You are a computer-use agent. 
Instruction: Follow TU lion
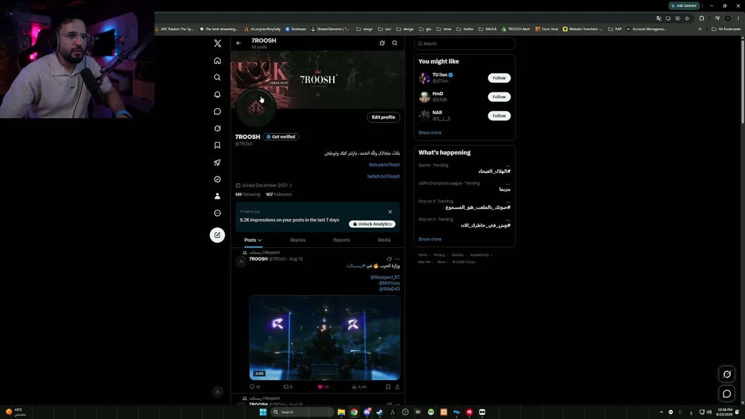(x=499, y=78)
